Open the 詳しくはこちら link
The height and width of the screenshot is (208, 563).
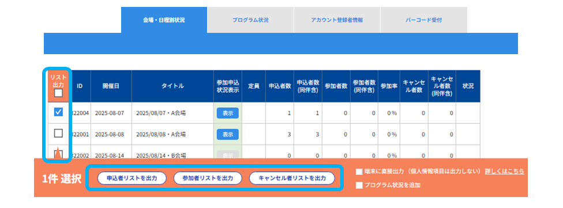(505, 172)
